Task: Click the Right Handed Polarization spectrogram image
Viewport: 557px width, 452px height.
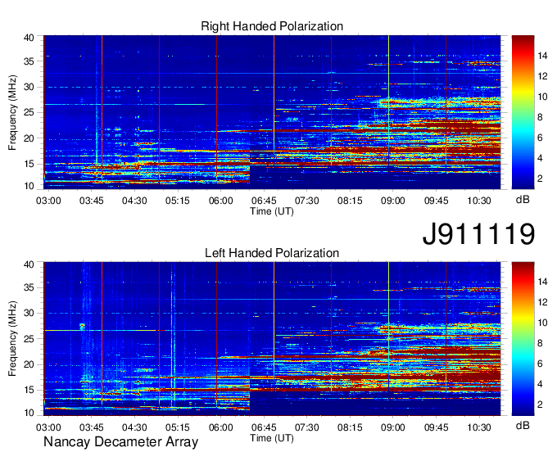Action: coord(272,112)
